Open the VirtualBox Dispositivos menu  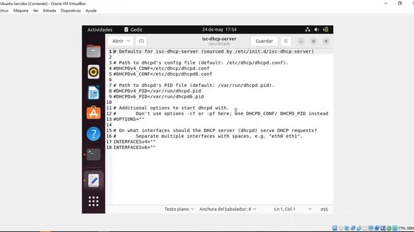(71, 10)
